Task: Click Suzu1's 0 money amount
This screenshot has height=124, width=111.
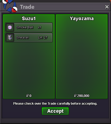Action: pyautogui.click(x=30, y=96)
